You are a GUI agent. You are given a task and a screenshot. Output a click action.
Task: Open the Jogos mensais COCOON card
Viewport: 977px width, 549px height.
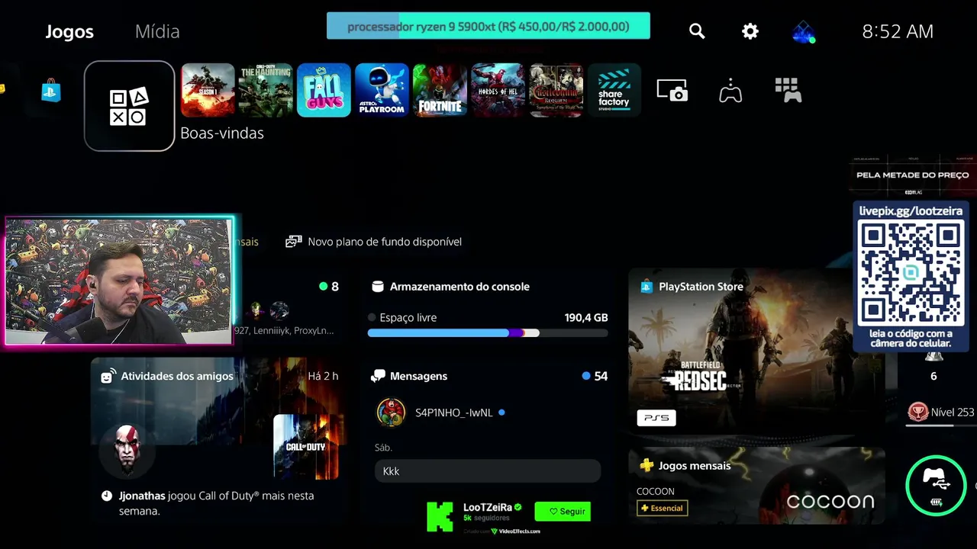[x=756, y=485]
